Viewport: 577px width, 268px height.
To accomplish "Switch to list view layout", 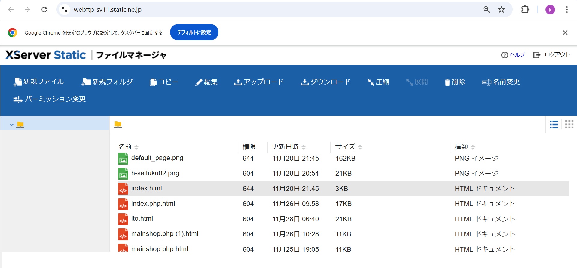I will point(554,124).
